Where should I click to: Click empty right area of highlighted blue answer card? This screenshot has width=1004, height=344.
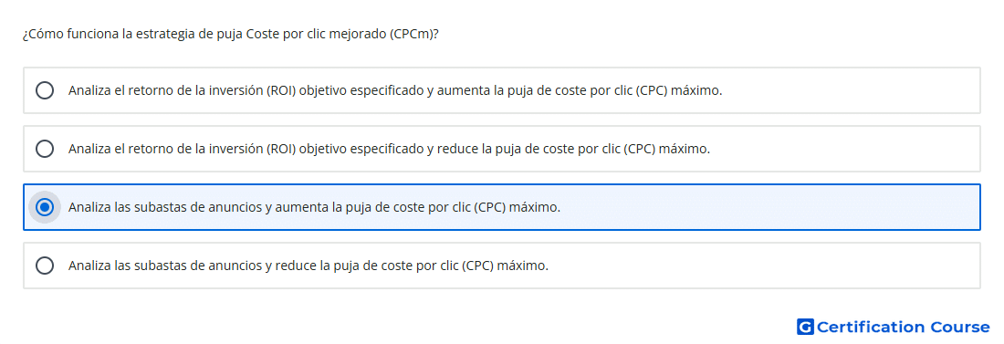pos(769,207)
